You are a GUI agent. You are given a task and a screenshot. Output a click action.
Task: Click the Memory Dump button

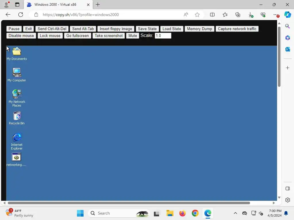pos(200,29)
